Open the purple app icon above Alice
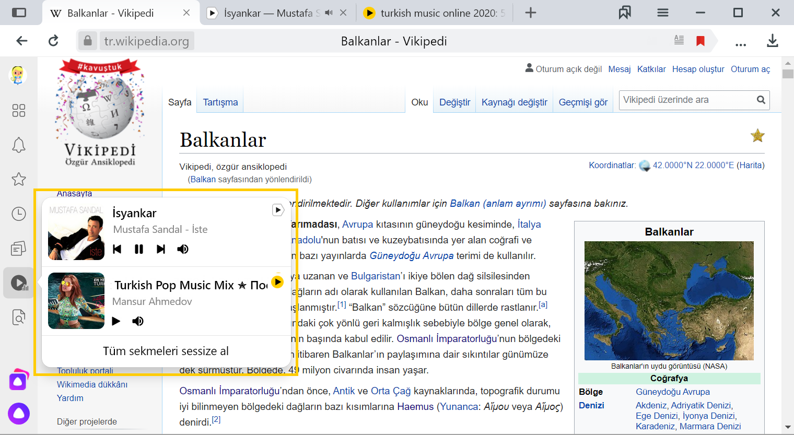This screenshot has height=435, width=794. tap(19, 380)
